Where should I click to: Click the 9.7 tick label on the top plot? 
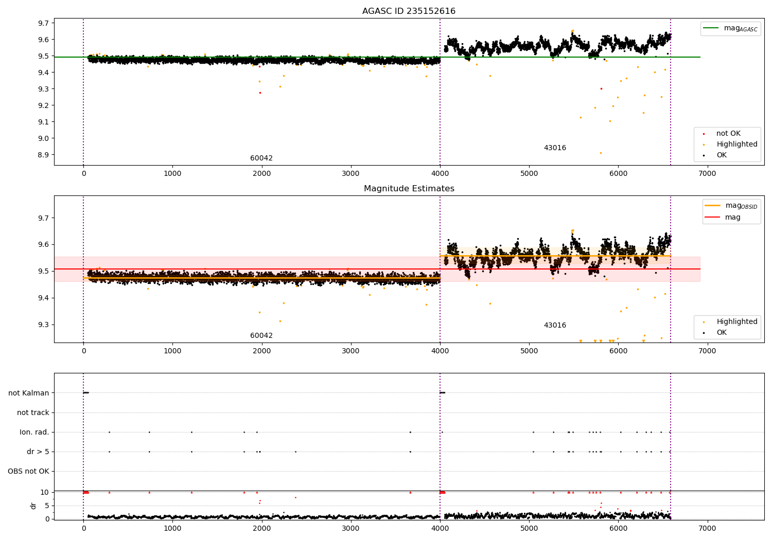tap(44, 23)
